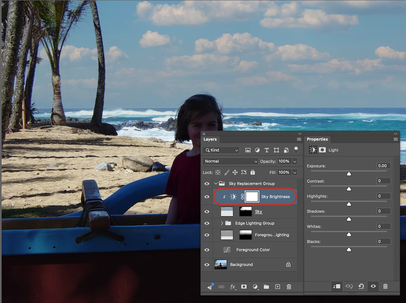This screenshot has height=303, width=406.
Task: Expand the Edge Lighting Group
Action: click(x=222, y=223)
